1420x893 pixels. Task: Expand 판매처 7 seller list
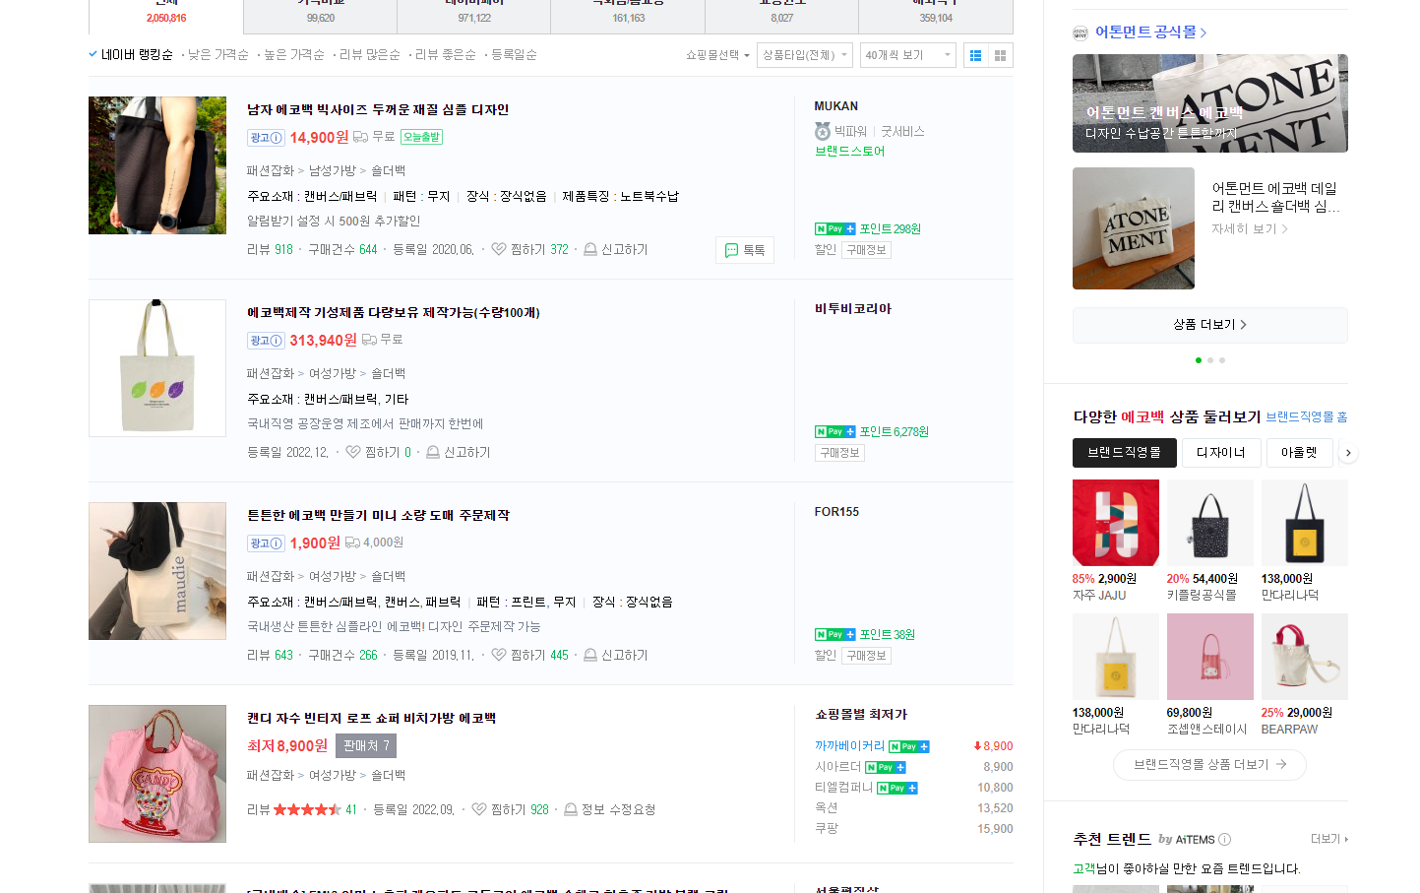point(366,746)
